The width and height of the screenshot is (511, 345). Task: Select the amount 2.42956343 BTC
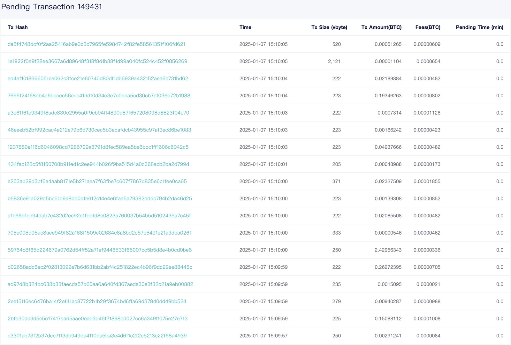(x=388, y=250)
